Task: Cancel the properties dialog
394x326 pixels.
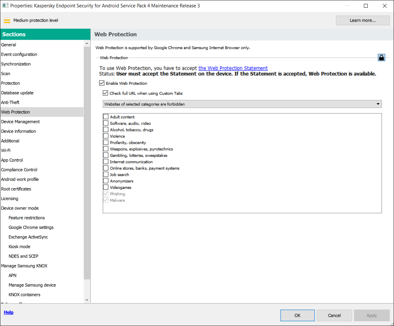Action: [x=334, y=315]
